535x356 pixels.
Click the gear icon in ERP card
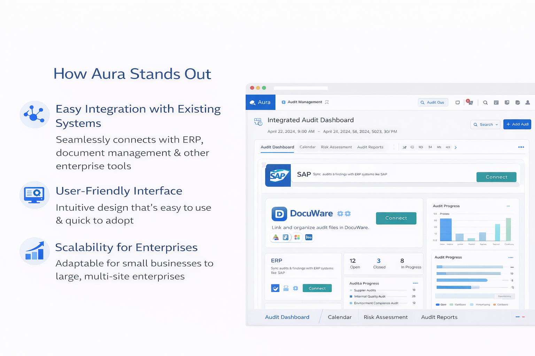coord(295,288)
